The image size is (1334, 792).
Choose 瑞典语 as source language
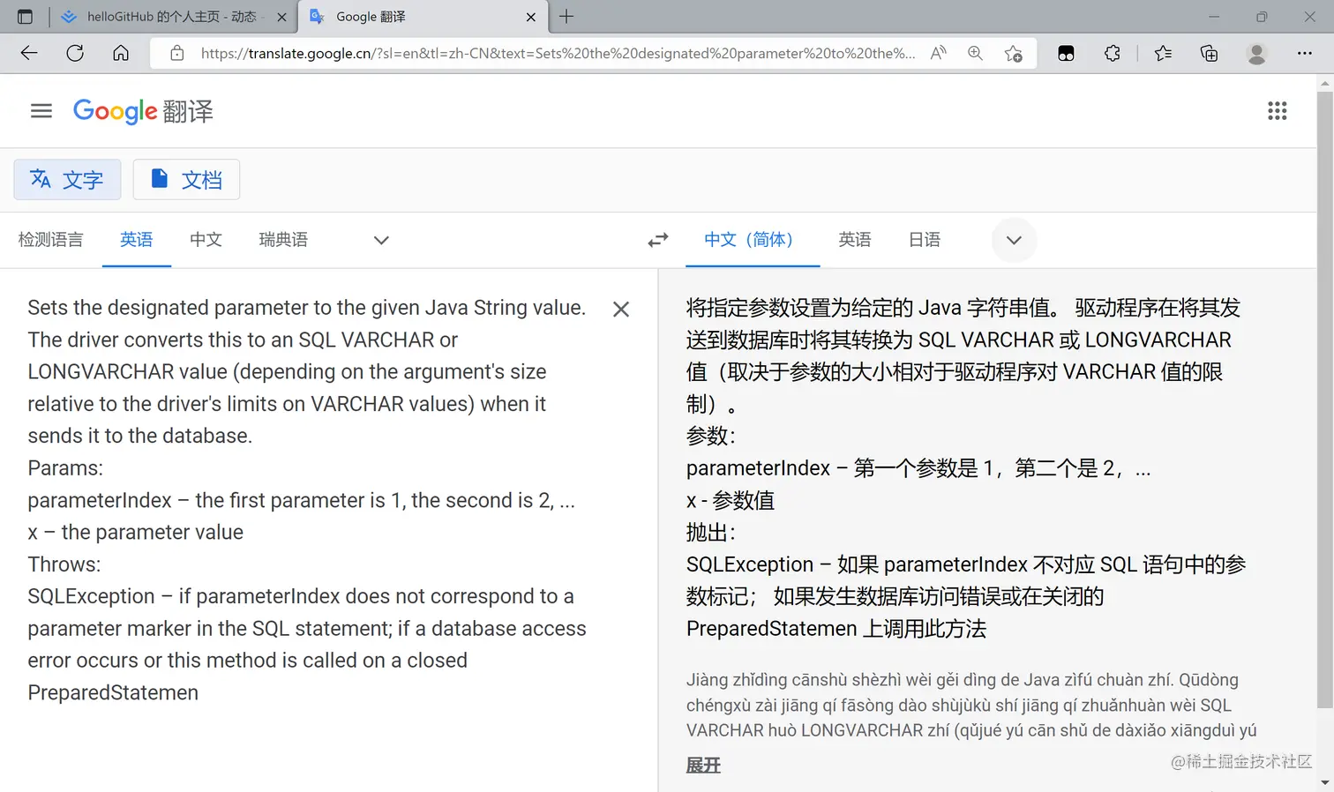(x=283, y=240)
